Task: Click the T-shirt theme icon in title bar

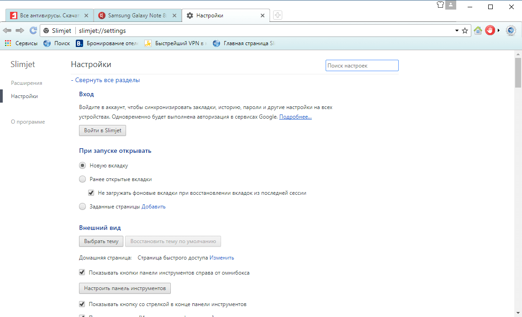Action: (x=440, y=5)
